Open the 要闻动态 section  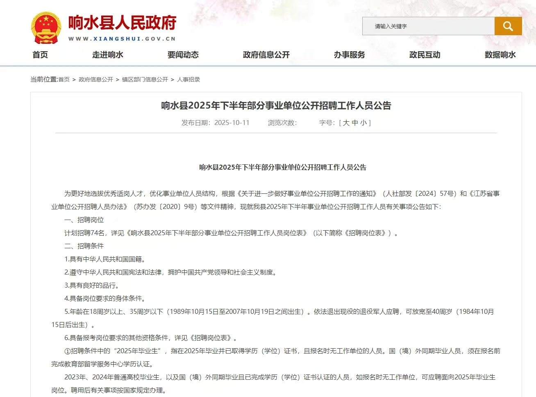point(183,54)
